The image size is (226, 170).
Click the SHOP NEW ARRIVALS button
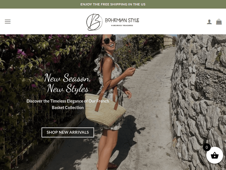pos(68,132)
